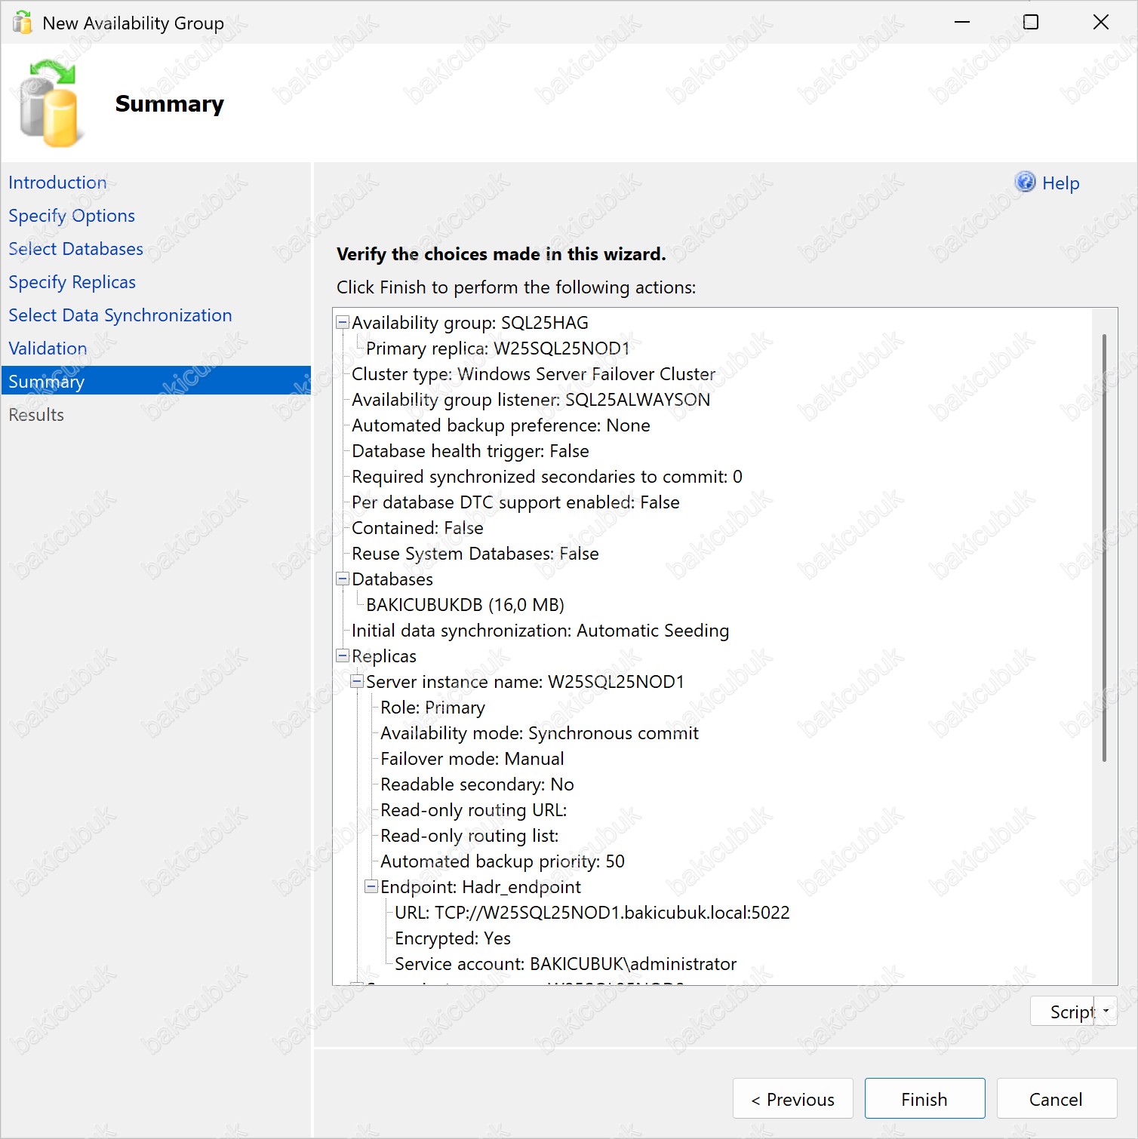Click the Help globe icon
The width and height of the screenshot is (1138, 1139).
pyautogui.click(x=1025, y=183)
